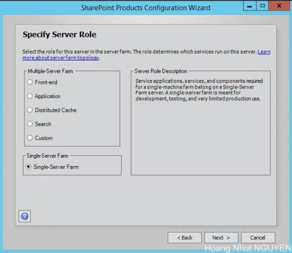Open the Learn more about server farm topology link
The image size is (292, 253).
point(61,58)
